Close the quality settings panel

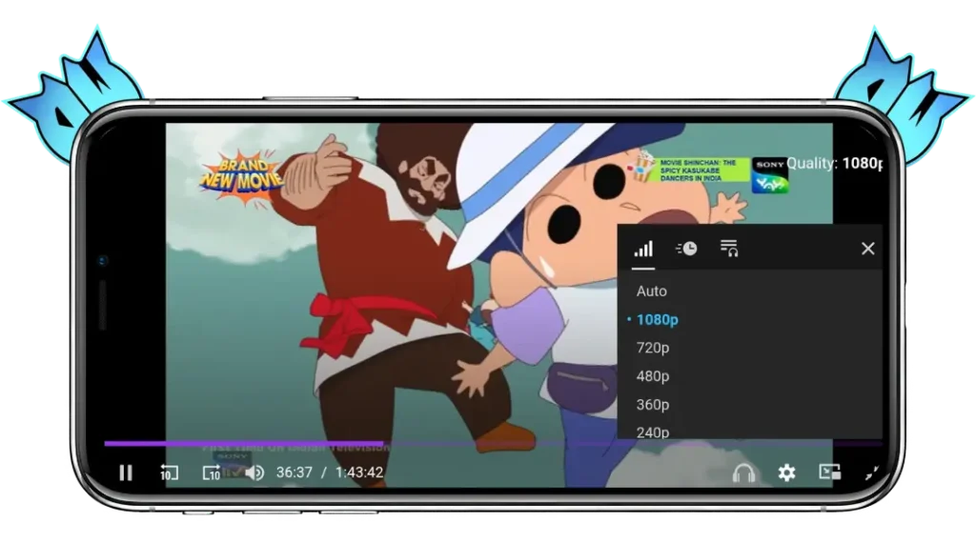867,249
